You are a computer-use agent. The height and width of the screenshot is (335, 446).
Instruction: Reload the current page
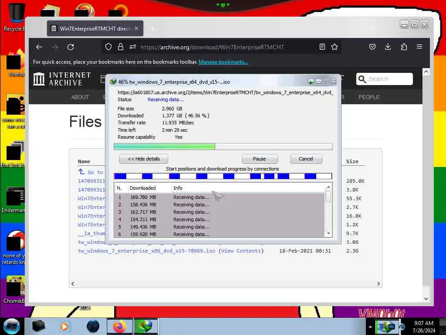(71, 47)
